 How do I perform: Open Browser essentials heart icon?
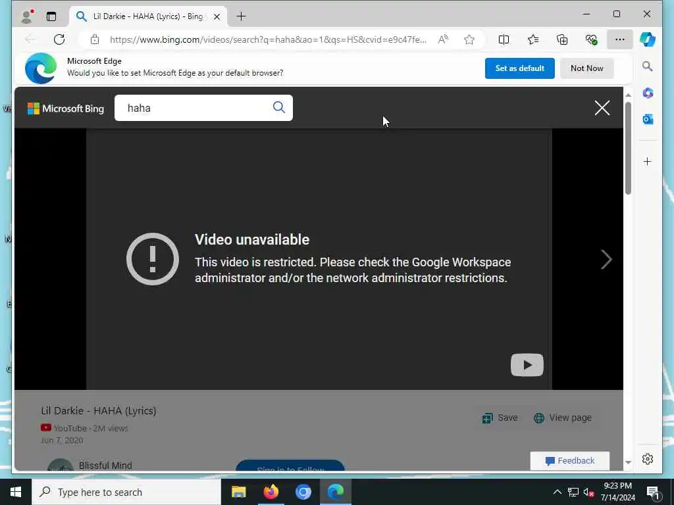coord(592,39)
